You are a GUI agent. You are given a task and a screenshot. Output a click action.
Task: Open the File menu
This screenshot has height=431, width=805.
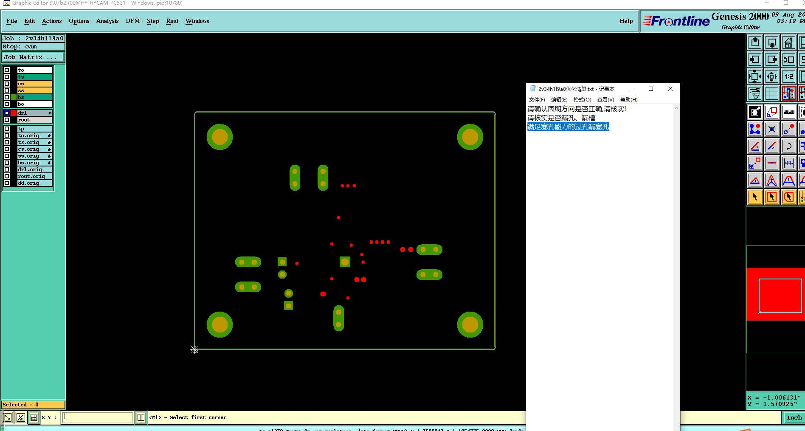coord(12,21)
